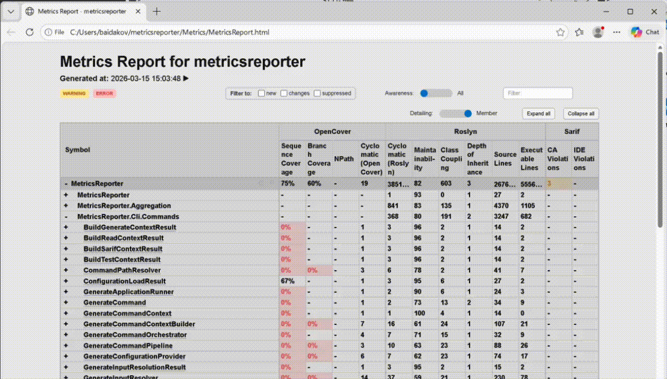Screen dimensions: 667x379
Task: Reload the metrics report page
Action: point(30,32)
